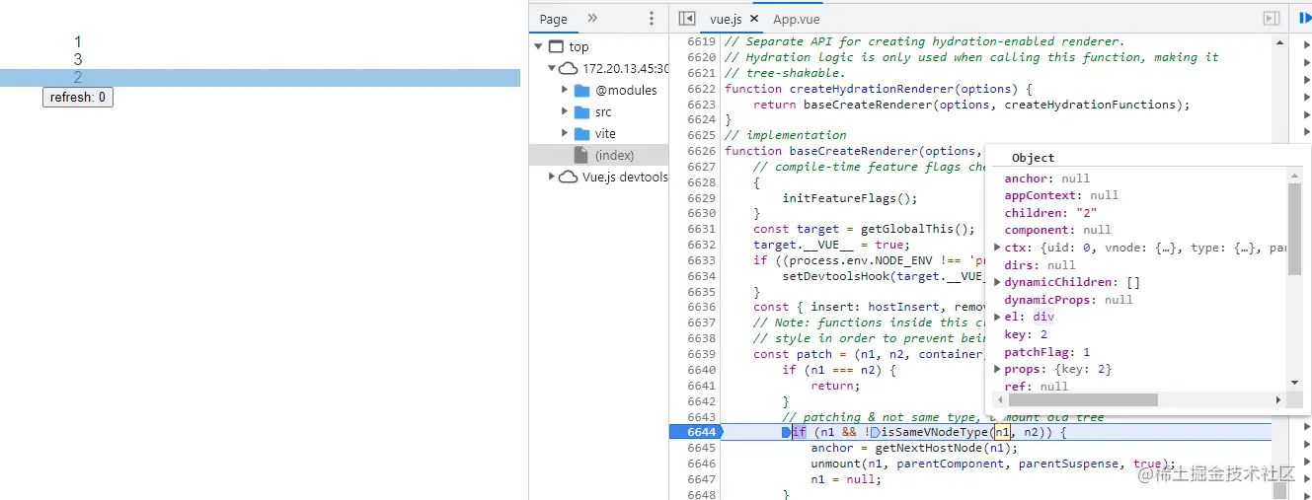Resume script execution with the blue play icon
The height and width of the screenshot is (500, 1312).
click(1305, 19)
